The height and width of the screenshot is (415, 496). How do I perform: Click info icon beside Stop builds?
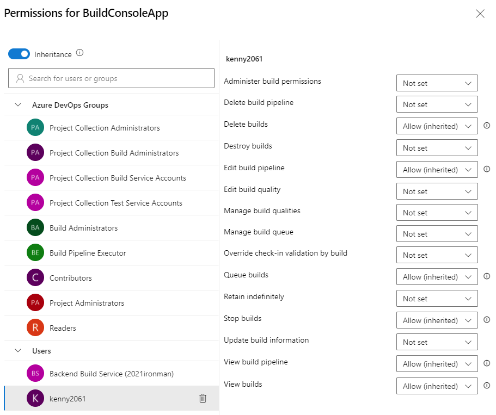[487, 320]
